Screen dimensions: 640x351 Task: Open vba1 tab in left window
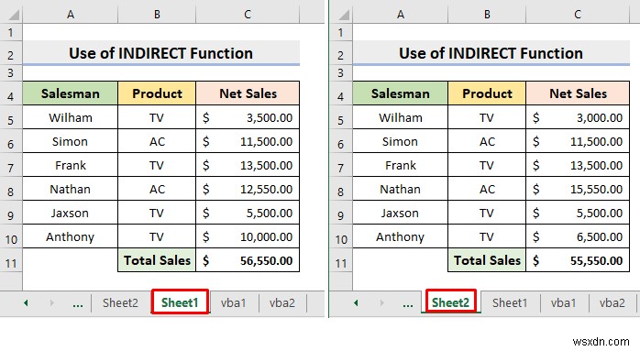click(x=234, y=302)
